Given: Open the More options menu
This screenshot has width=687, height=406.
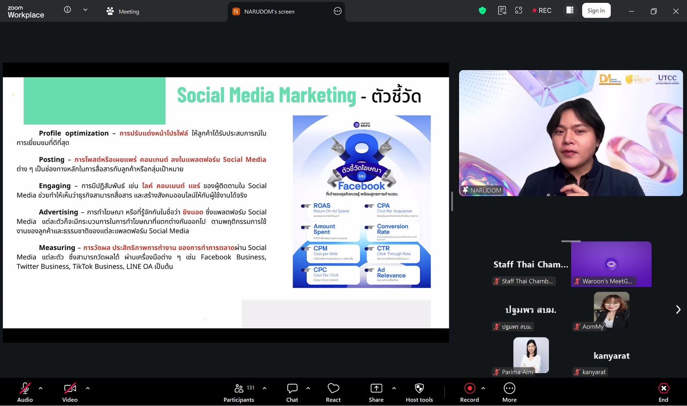Looking at the screenshot, I should [509, 392].
